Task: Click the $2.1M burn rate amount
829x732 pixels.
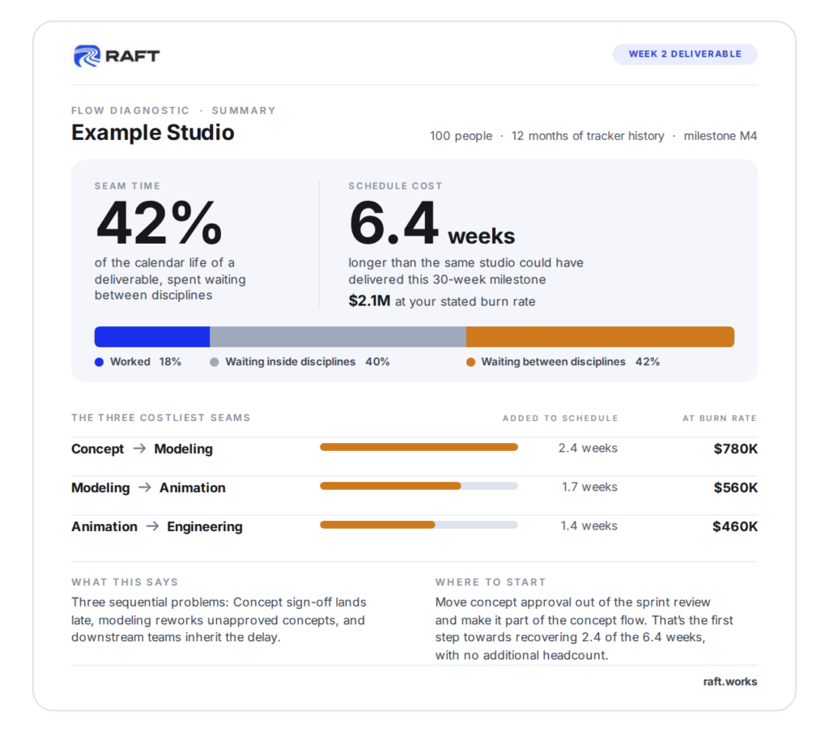Action: 369,301
